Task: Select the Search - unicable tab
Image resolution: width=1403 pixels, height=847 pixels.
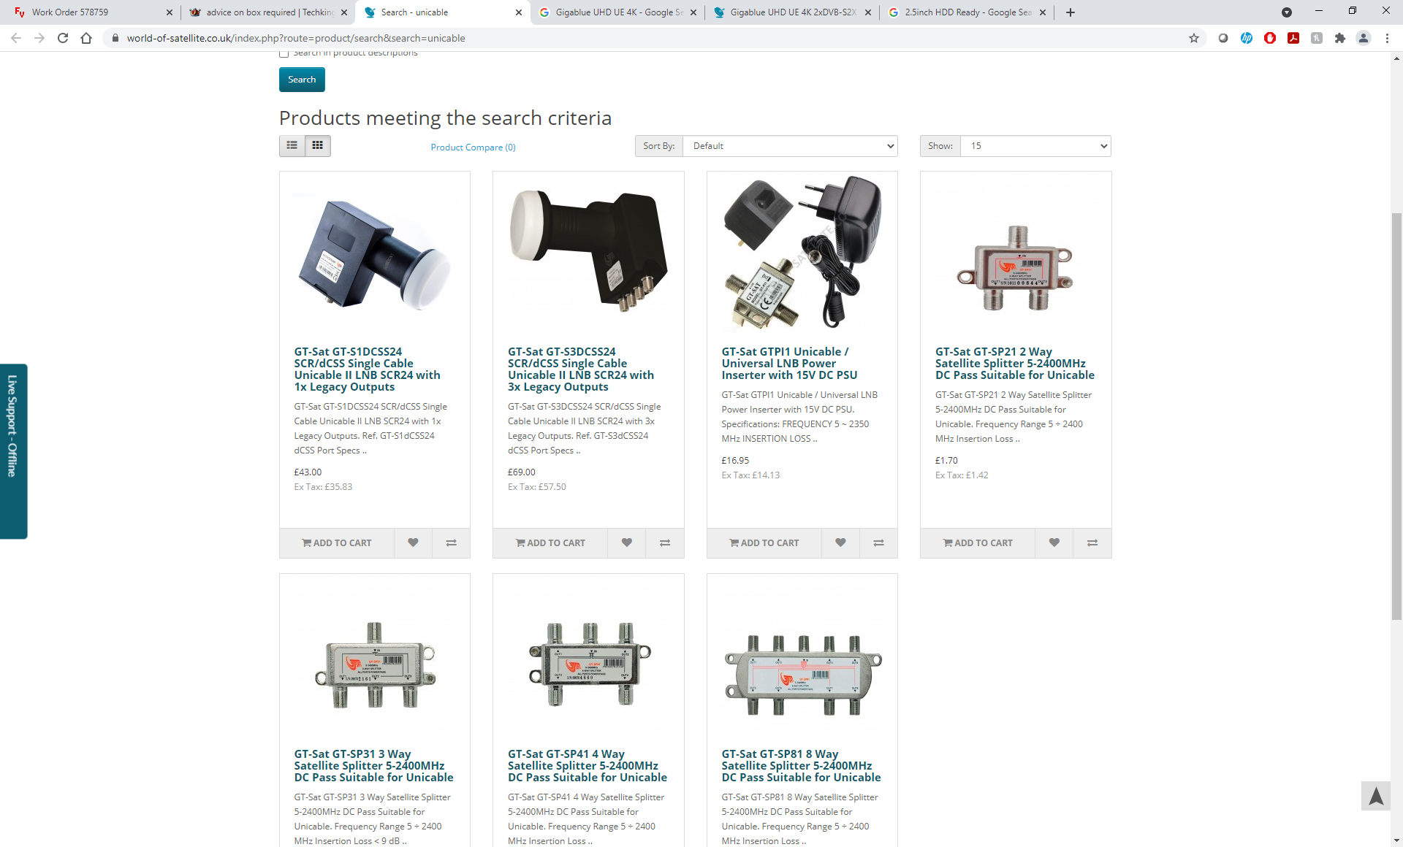Action: (x=443, y=12)
